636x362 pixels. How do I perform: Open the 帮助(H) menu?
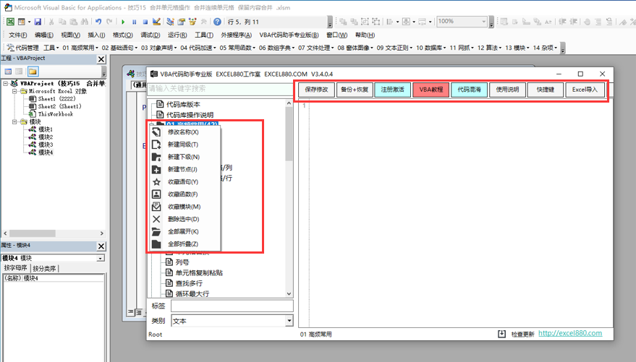coord(365,35)
